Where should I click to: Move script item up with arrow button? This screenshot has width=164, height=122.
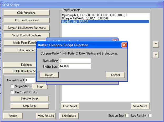156,44
